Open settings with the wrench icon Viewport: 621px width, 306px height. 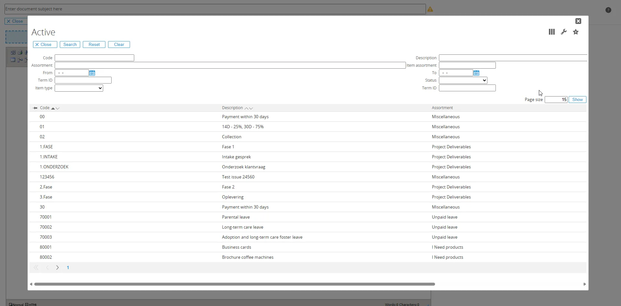(564, 32)
